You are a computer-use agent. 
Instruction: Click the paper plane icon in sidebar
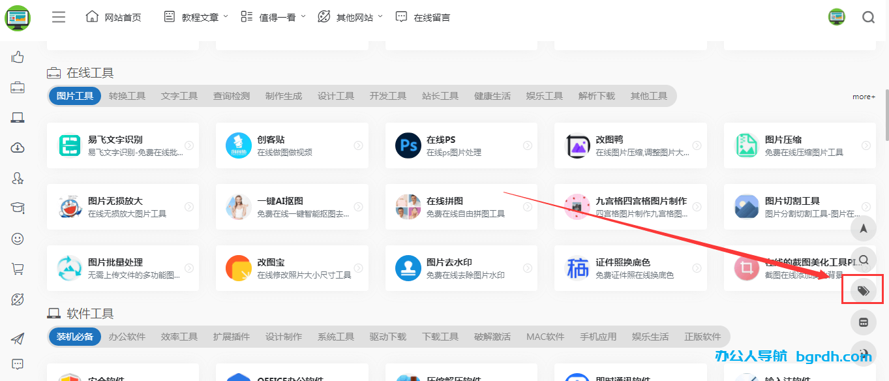18,339
